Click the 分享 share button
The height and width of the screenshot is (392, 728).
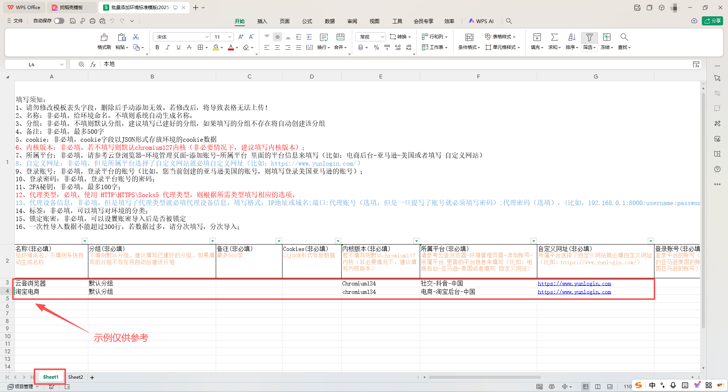(713, 21)
